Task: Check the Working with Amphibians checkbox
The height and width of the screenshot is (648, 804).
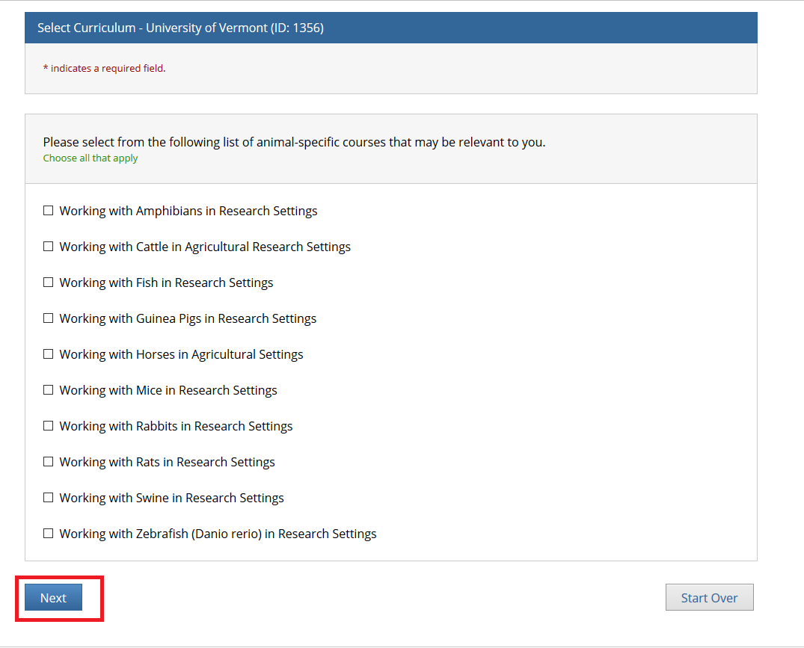Action: tap(49, 211)
